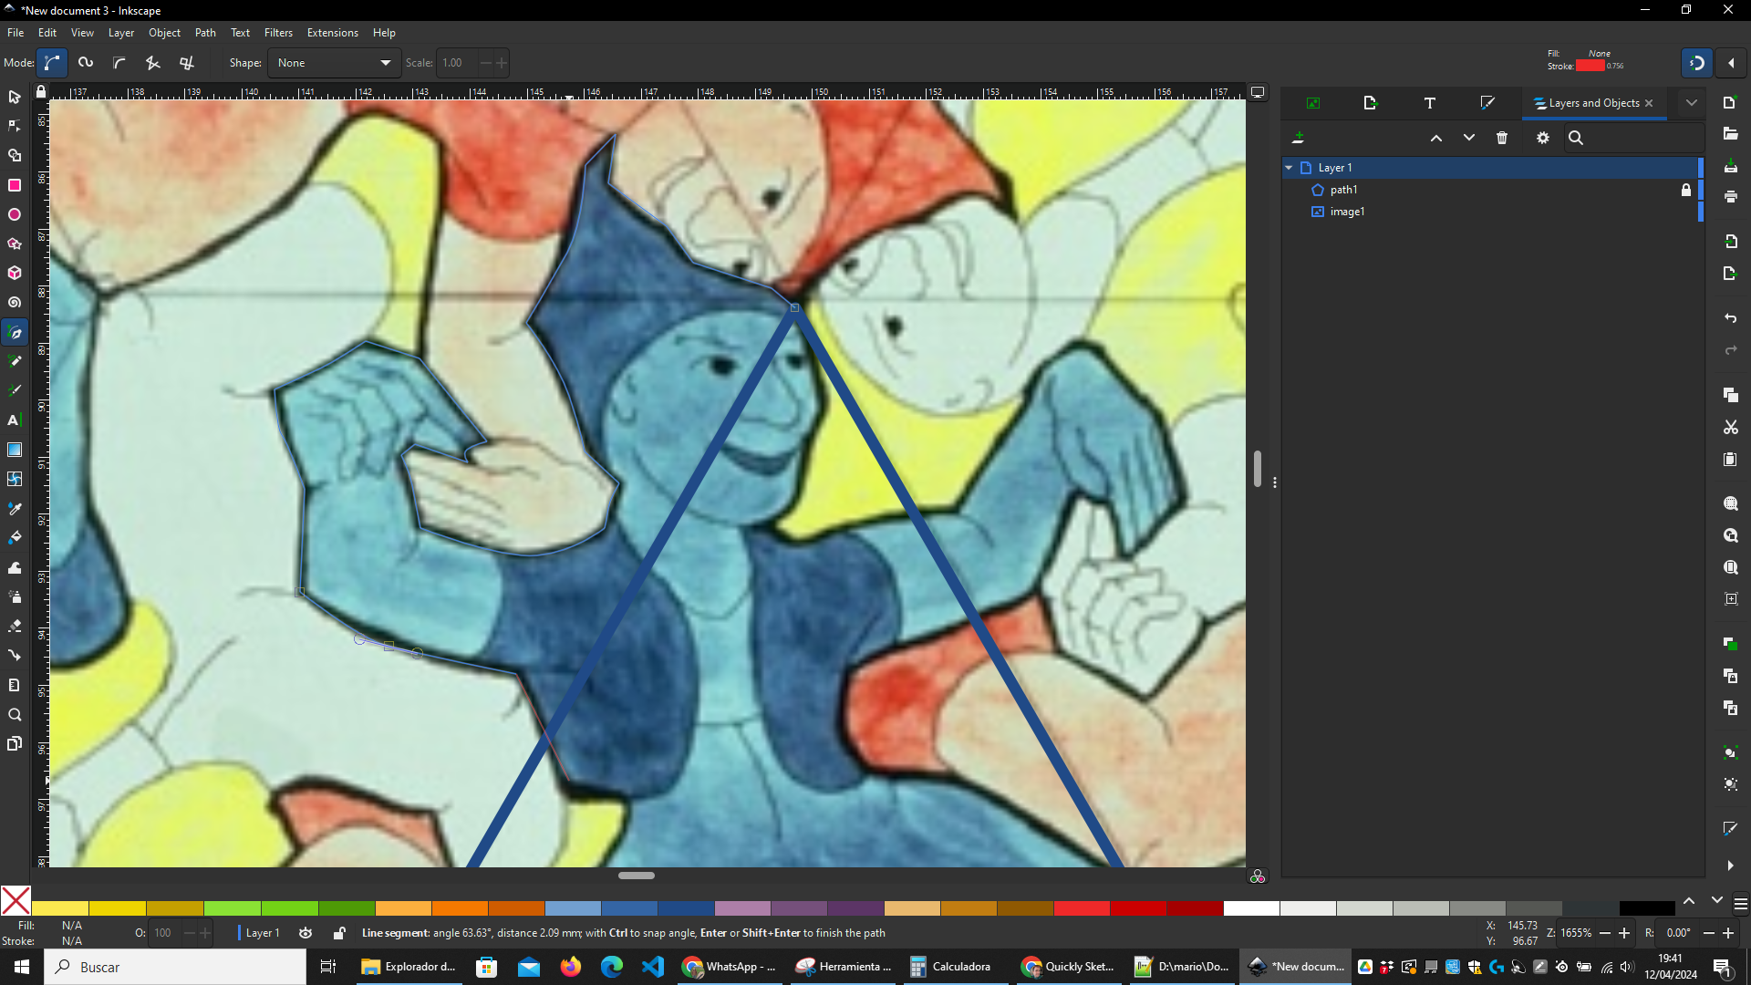The image size is (1751, 985).
Task: Collapse the Layer 1 tree
Action: [x=1289, y=168]
